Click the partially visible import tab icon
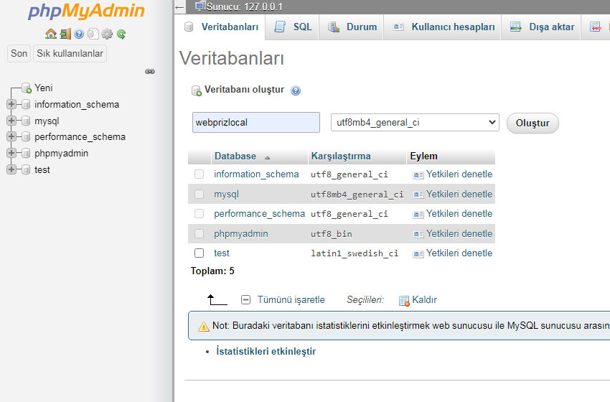This screenshot has height=402, width=610. (595, 27)
